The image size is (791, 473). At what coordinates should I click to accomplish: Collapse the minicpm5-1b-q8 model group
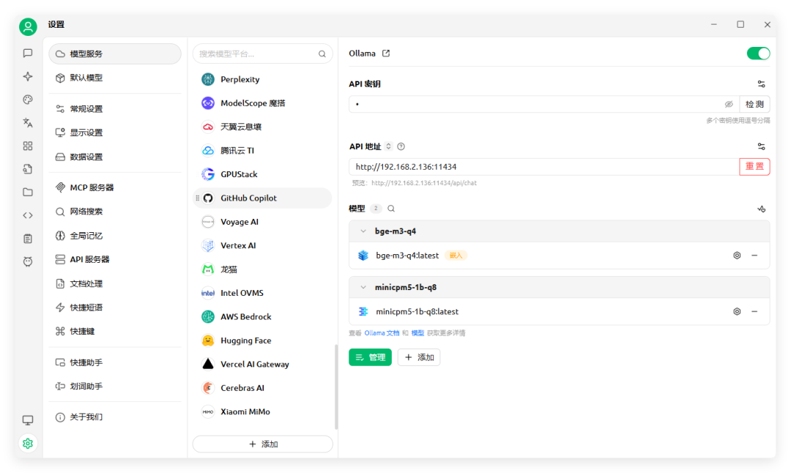(363, 288)
